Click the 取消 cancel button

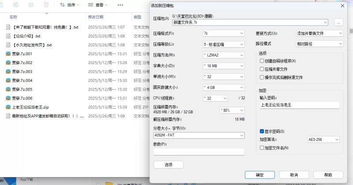click(x=294, y=175)
